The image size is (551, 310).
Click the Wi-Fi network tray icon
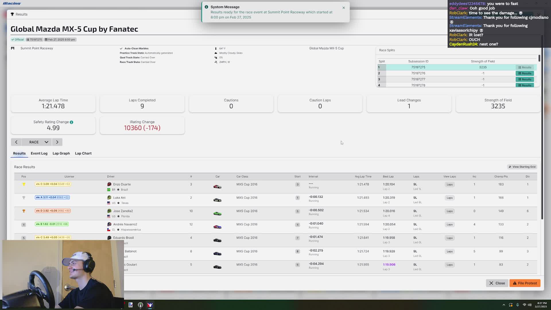tap(524, 305)
